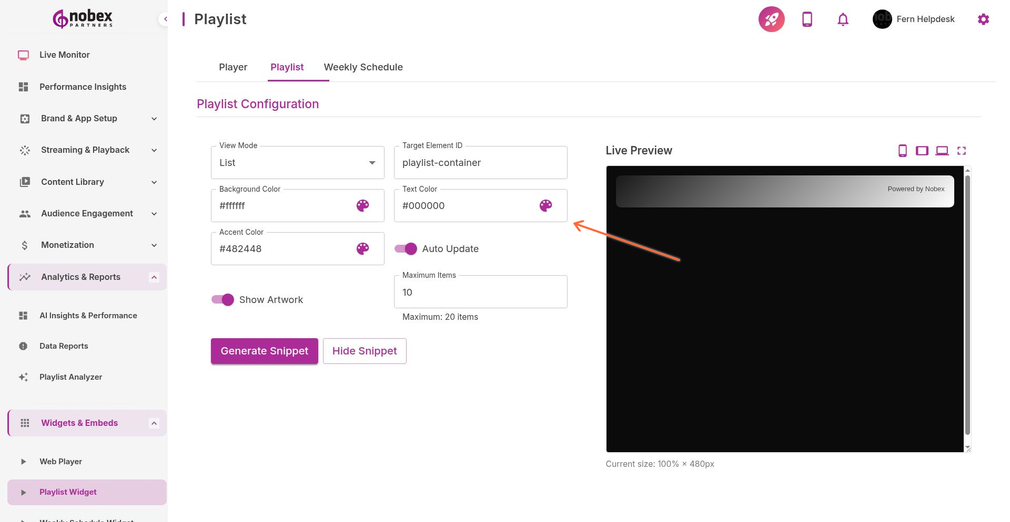1010x522 pixels.
Task: Click the Hide Snippet button
Action: 365,351
